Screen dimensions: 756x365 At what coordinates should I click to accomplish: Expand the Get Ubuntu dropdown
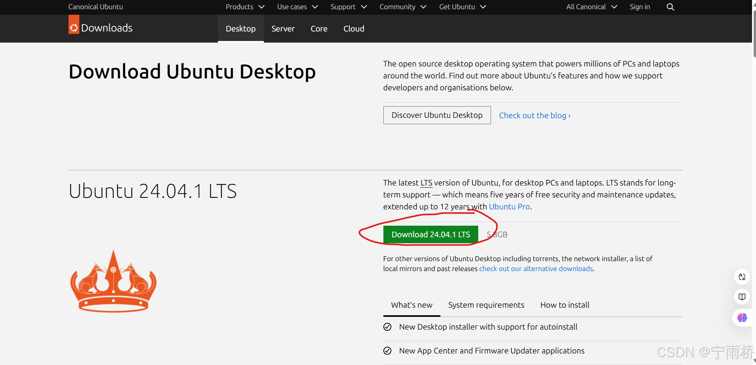tap(462, 7)
